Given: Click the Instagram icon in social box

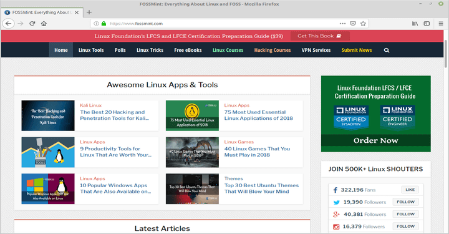Looking at the screenshot, I should pos(336,227).
